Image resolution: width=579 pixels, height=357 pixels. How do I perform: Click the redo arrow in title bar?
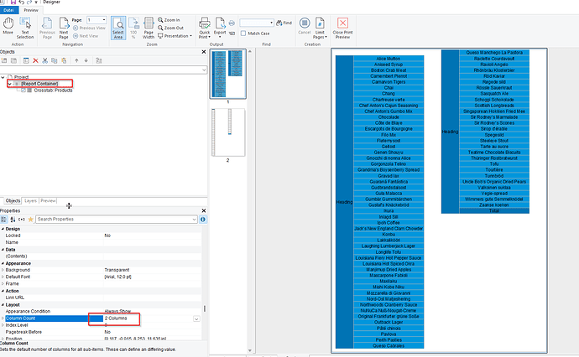pyautogui.click(x=29, y=3)
